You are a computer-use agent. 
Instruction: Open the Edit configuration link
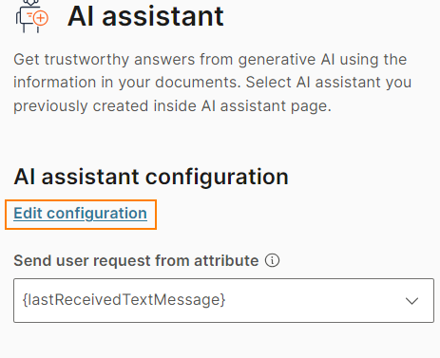80,214
